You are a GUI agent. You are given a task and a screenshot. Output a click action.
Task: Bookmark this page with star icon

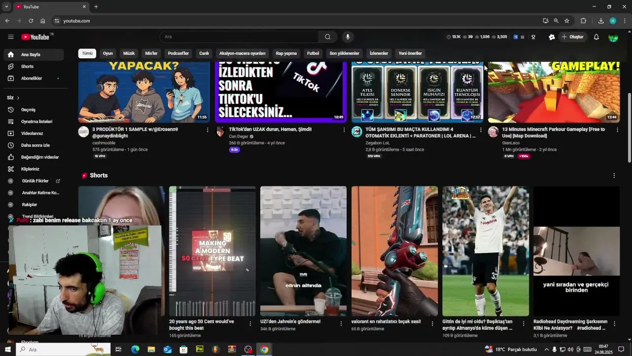[567, 21]
